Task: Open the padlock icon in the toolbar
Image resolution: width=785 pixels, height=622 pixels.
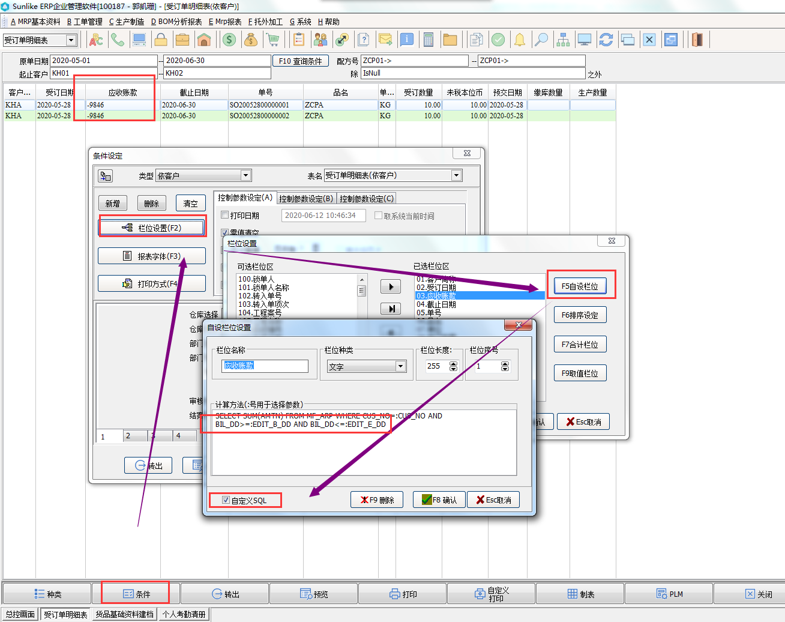Action: click(161, 40)
